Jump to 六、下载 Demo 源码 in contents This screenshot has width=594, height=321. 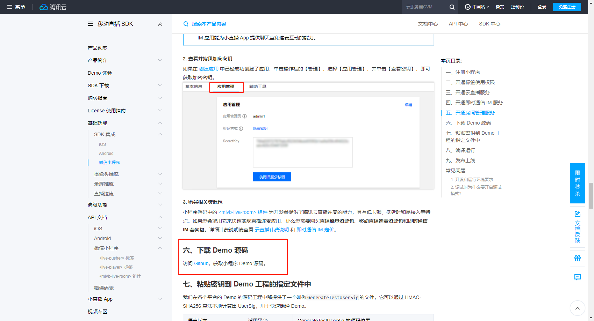[x=468, y=123]
